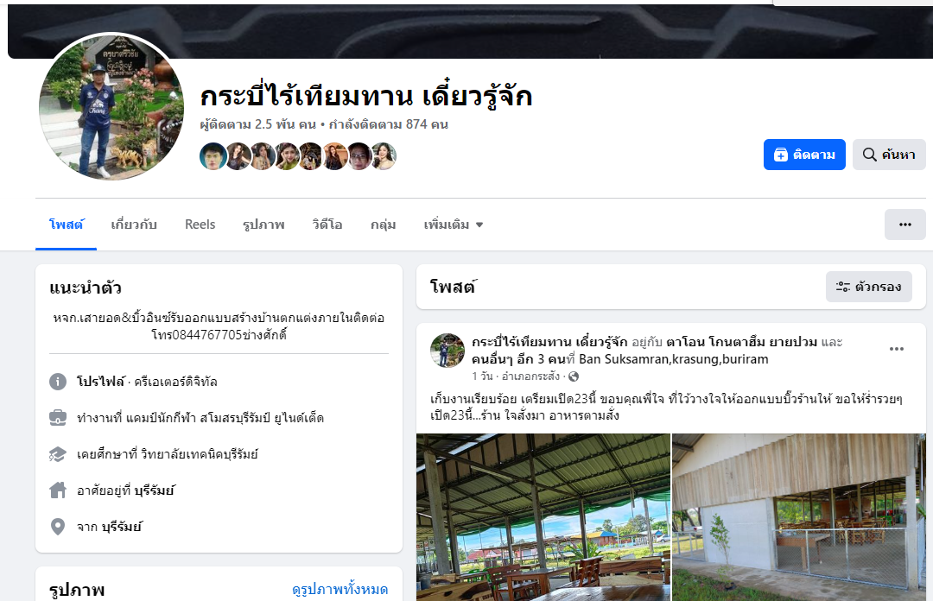Open the ค้นหา search button
Viewport: 933px width, 601px height.
coord(889,155)
